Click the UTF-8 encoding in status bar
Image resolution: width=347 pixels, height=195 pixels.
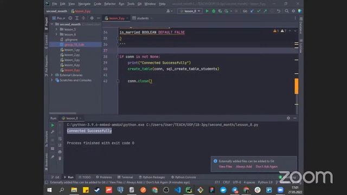pyautogui.click(x=237, y=183)
